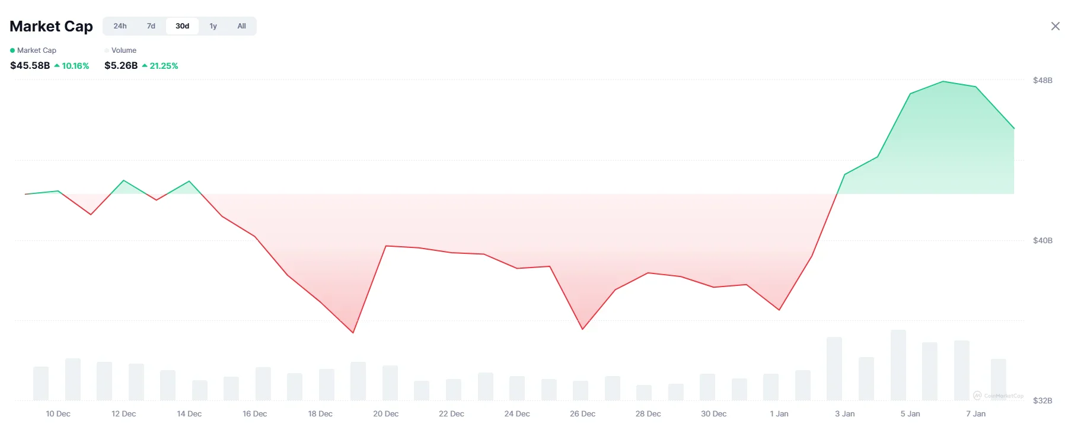Screen dimensions: 1068x436
Task: Show the All time range
Action: 241,26
